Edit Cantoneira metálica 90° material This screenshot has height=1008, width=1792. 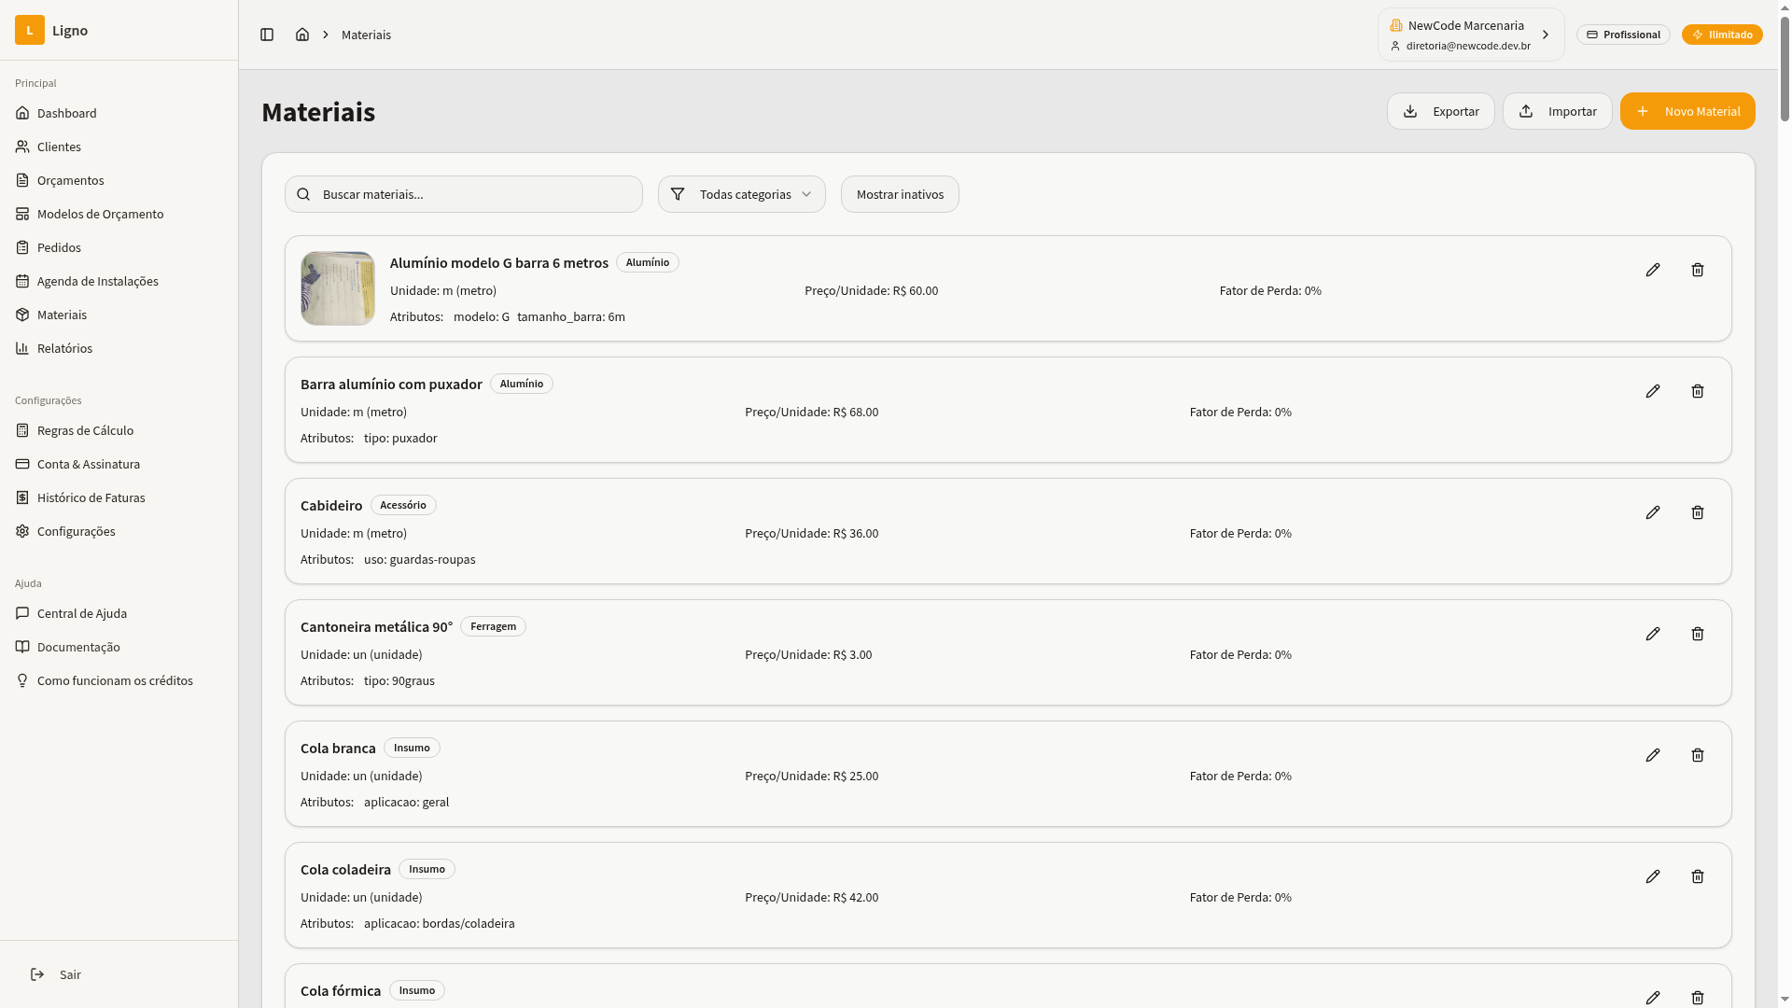[1653, 634]
